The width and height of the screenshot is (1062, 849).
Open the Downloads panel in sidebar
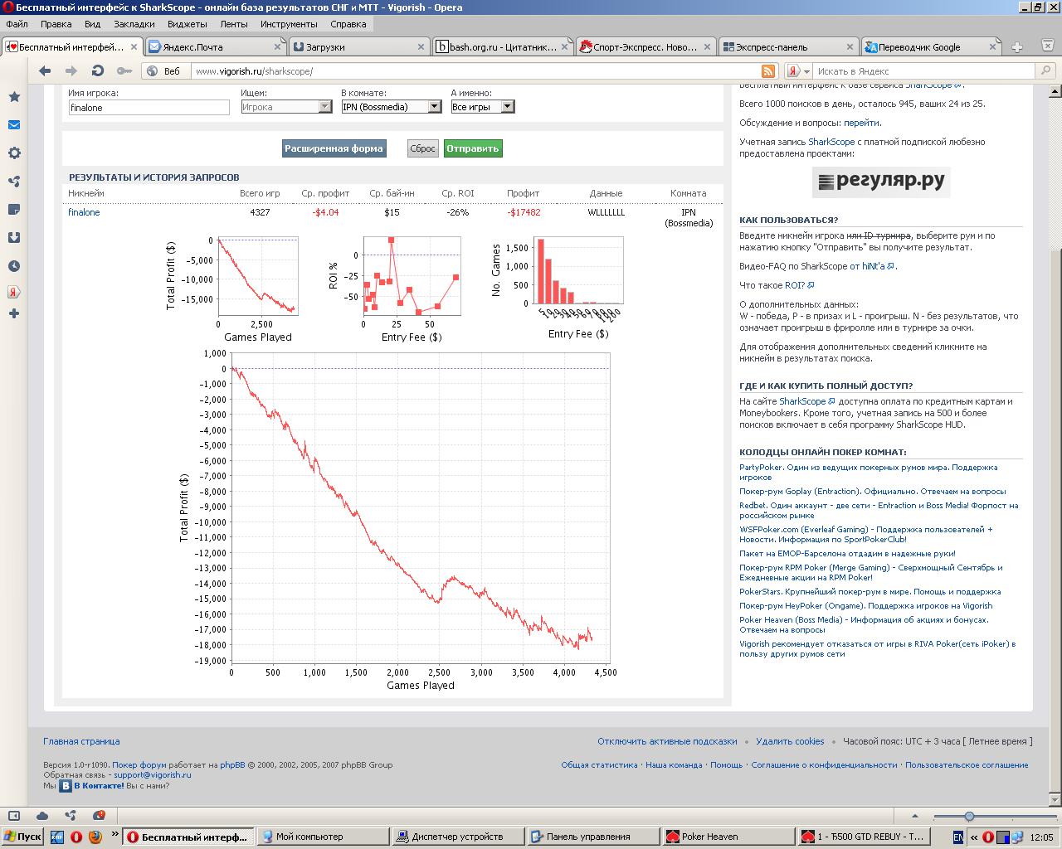pyautogui.click(x=14, y=238)
